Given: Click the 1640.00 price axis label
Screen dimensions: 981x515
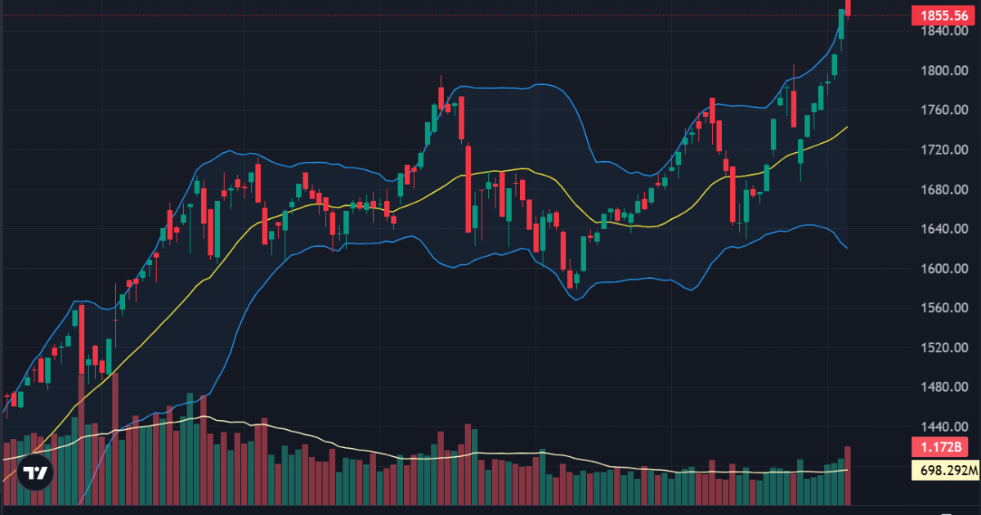Looking at the screenshot, I should [944, 229].
